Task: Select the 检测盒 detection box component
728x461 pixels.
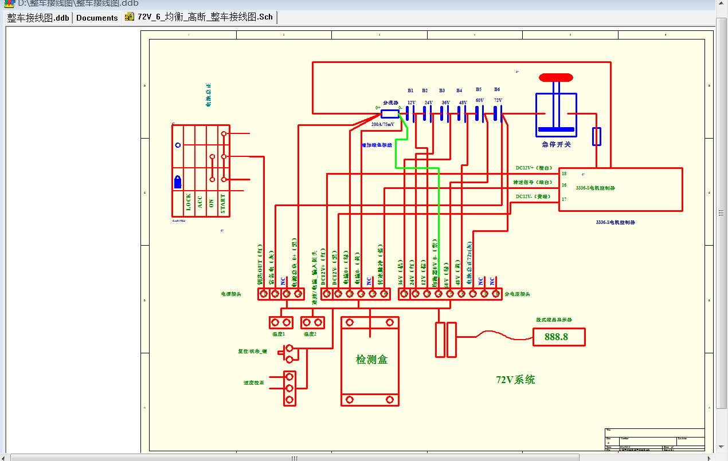Action: 370,361
